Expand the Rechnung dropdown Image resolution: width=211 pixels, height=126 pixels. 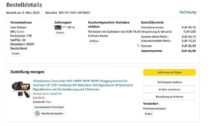188,12
